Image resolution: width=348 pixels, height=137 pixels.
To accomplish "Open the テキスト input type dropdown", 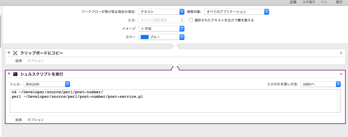I will coord(161,12).
